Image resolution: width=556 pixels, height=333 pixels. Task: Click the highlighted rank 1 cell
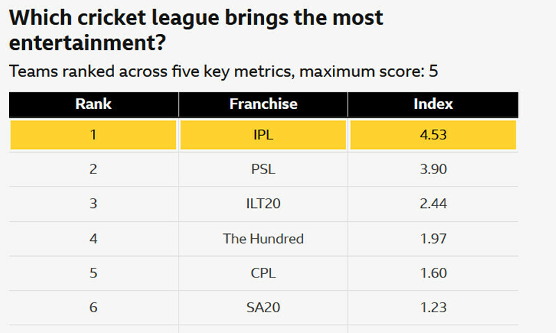[x=93, y=135]
